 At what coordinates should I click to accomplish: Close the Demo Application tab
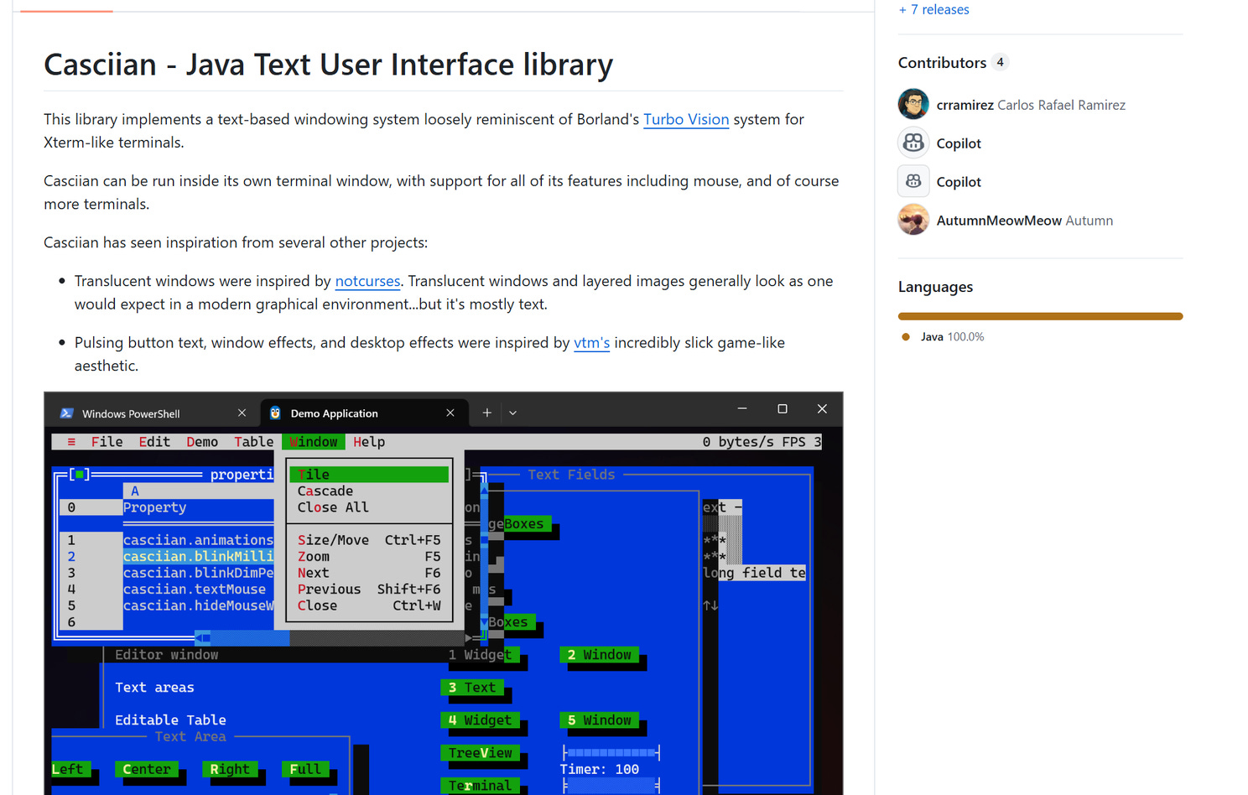click(x=450, y=413)
